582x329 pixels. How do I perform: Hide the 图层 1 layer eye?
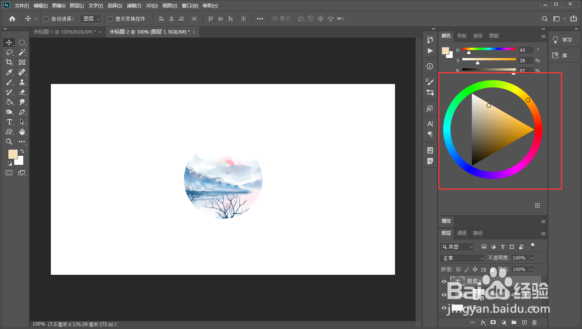[x=444, y=282]
